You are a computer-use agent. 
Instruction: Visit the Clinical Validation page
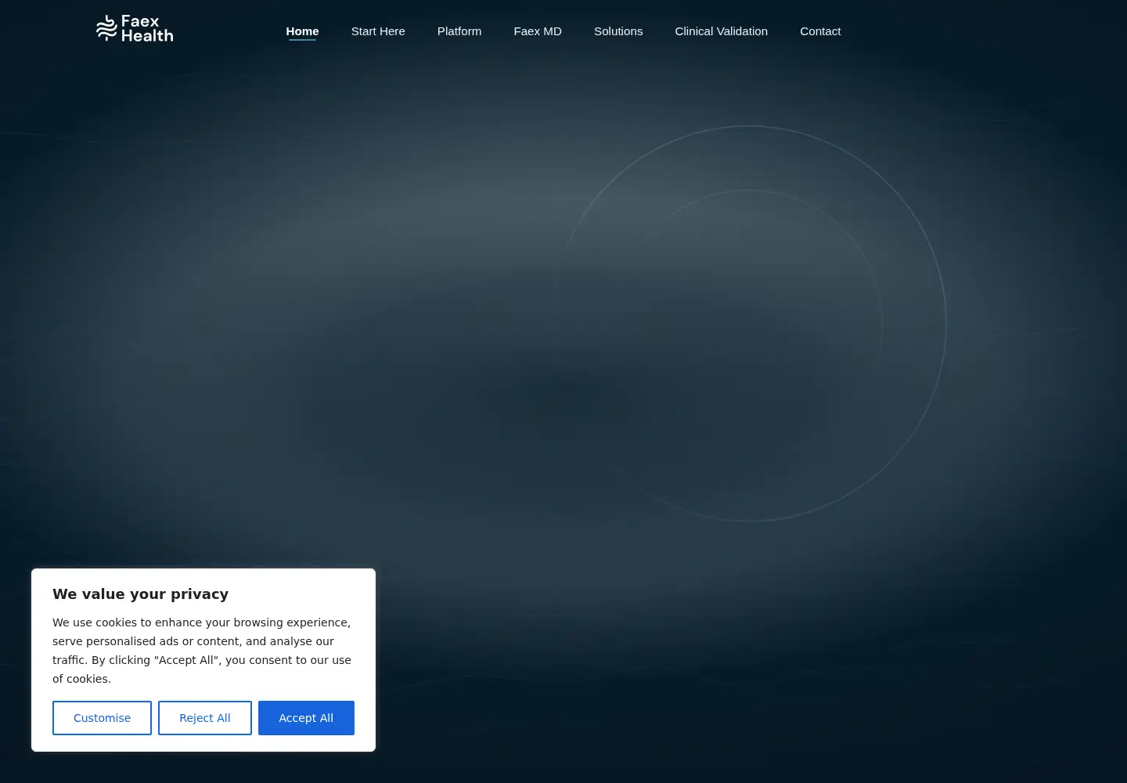tap(722, 31)
